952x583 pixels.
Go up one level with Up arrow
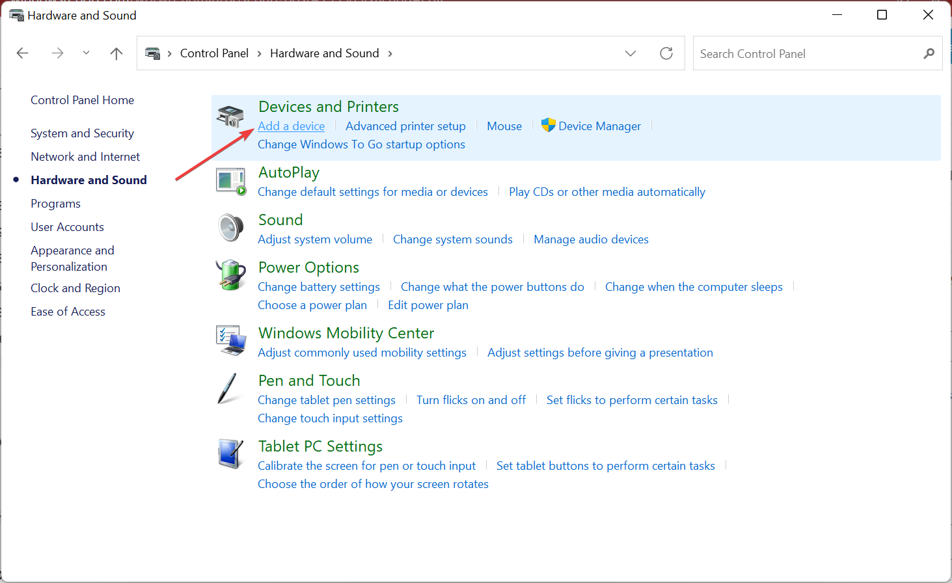click(116, 53)
